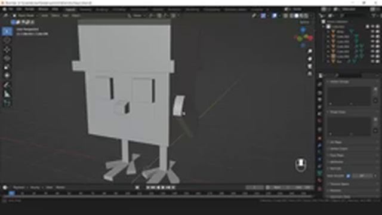Click the timeline current frame field
The image size is (382, 215).
point(255,188)
